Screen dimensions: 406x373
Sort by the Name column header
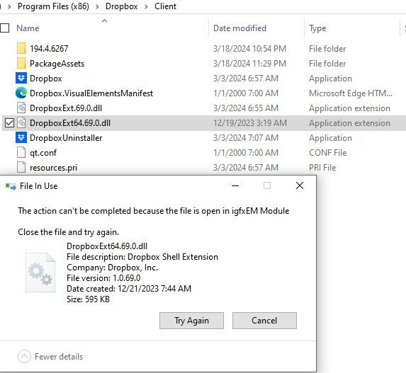tap(28, 28)
